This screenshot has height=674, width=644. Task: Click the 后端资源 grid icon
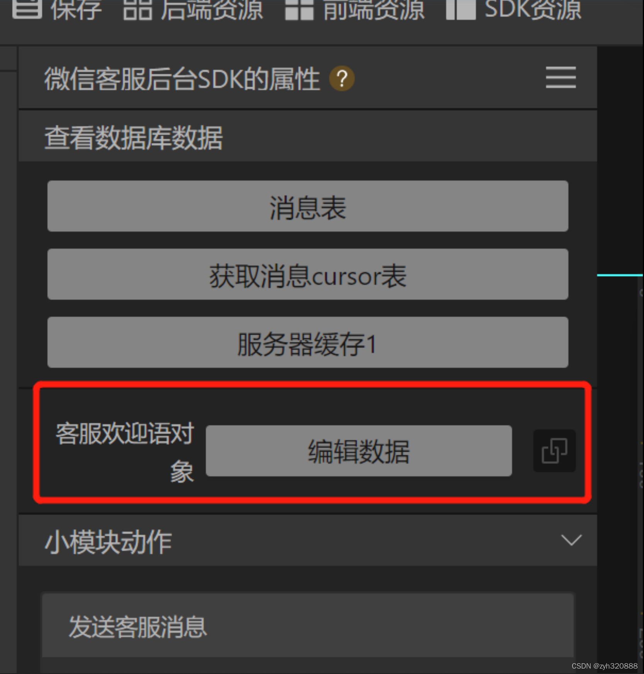click(x=137, y=9)
